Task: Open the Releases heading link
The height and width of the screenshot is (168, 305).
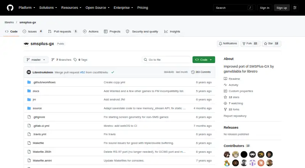Action: pos(231,128)
